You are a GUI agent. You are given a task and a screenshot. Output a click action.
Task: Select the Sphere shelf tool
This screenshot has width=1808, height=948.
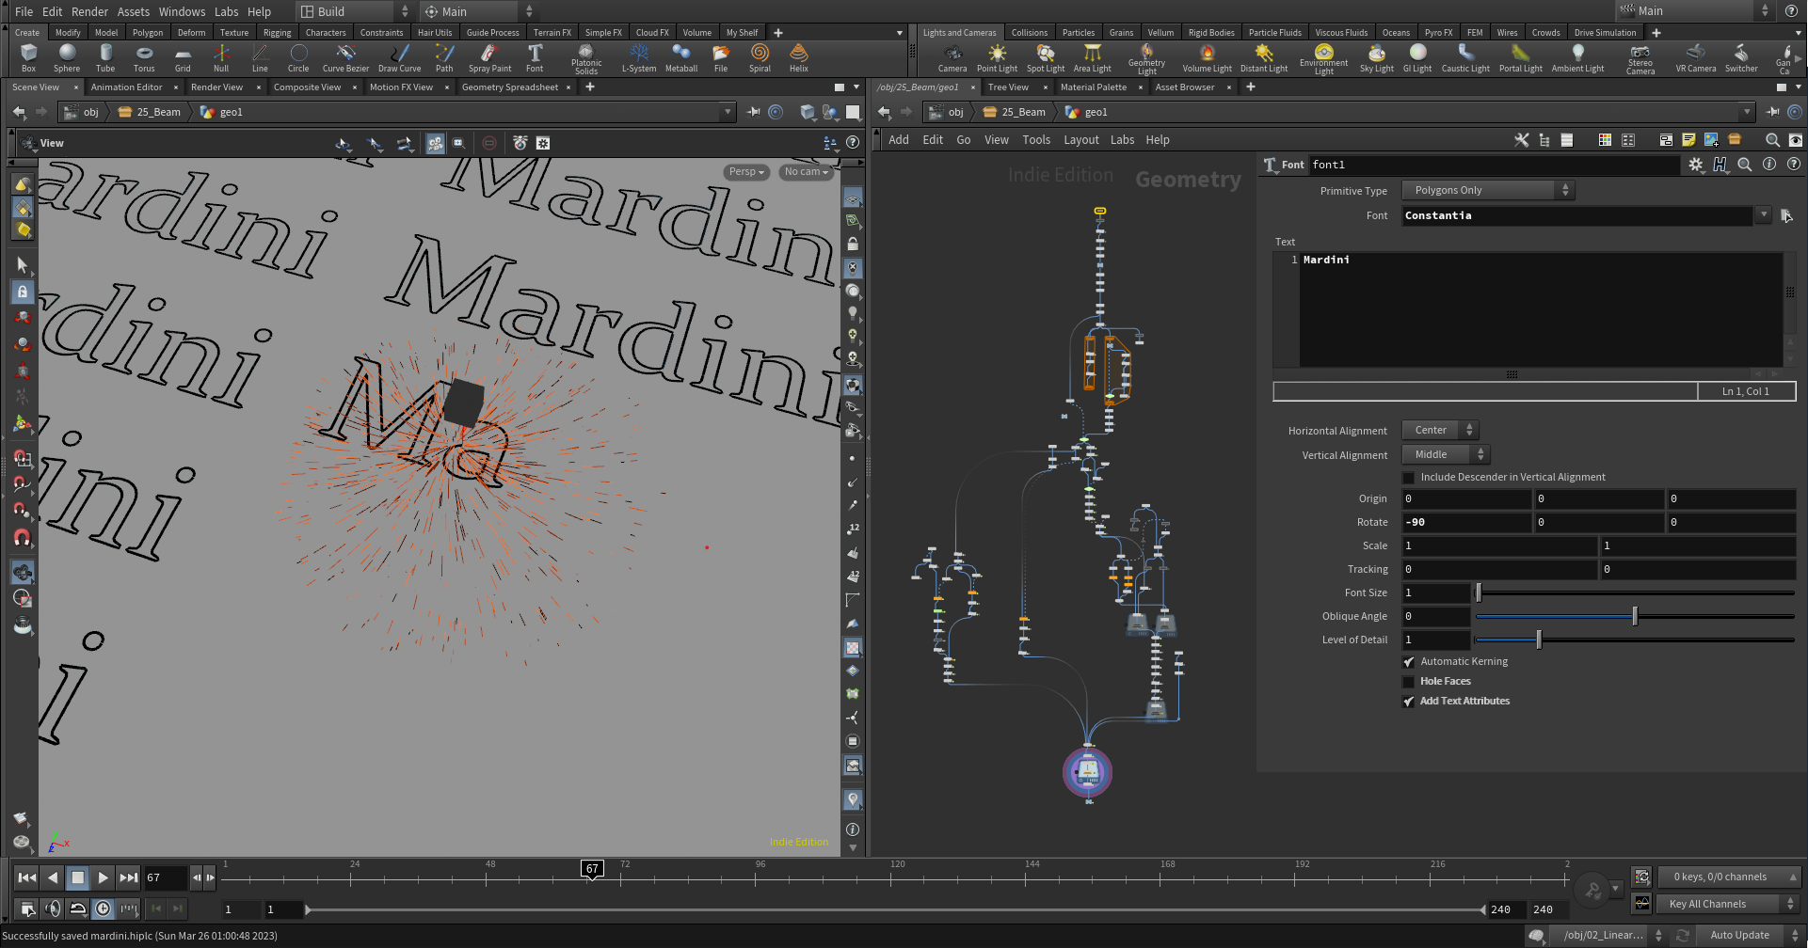pos(67,58)
